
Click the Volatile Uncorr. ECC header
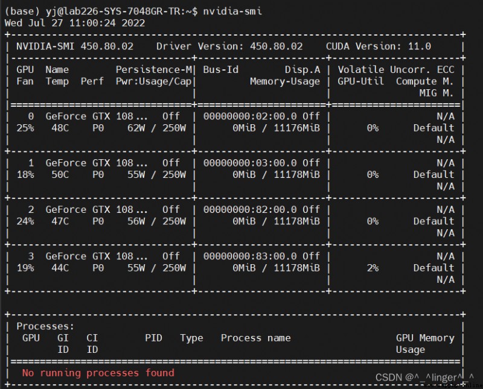pos(396,70)
